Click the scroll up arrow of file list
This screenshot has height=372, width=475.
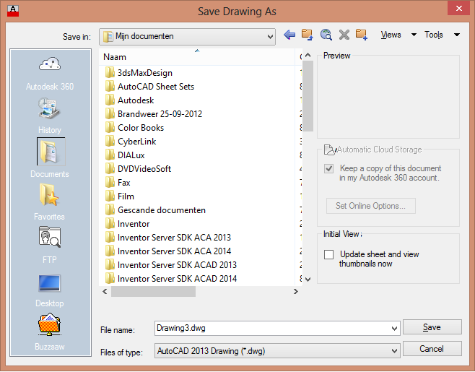(308, 55)
